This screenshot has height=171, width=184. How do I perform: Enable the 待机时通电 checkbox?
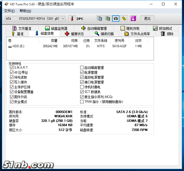[82, 87]
